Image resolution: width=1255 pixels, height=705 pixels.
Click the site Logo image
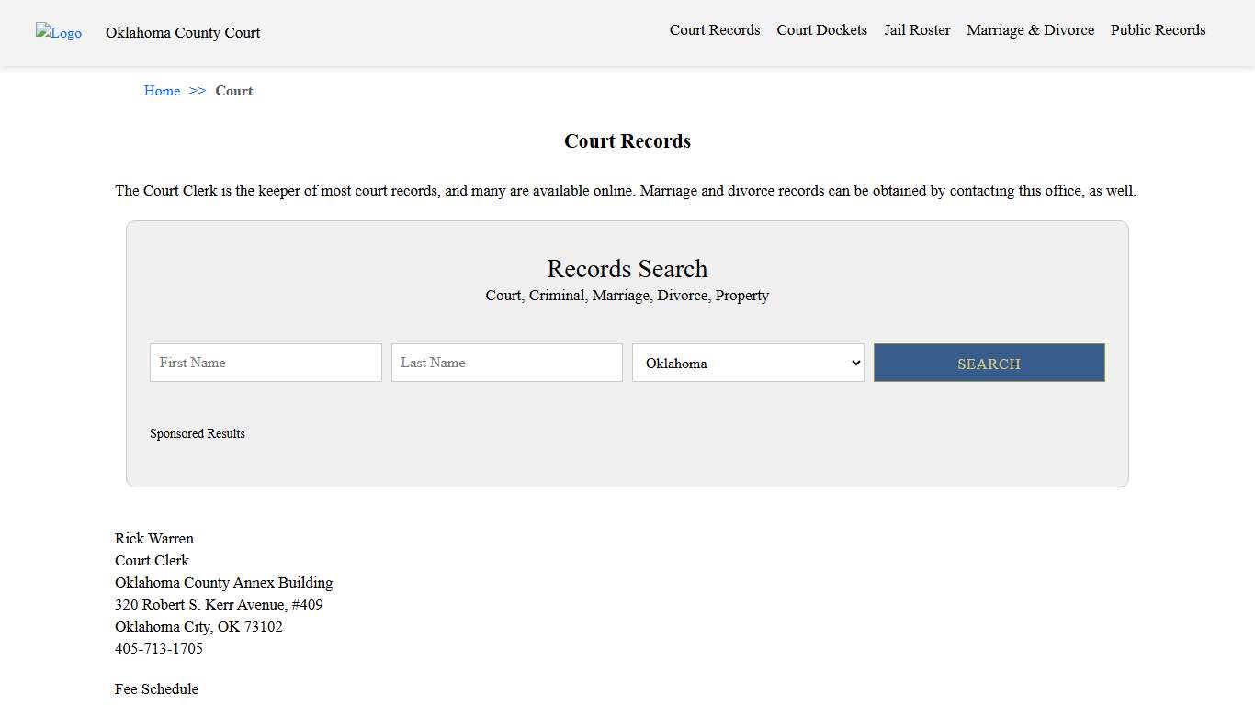[x=58, y=32]
